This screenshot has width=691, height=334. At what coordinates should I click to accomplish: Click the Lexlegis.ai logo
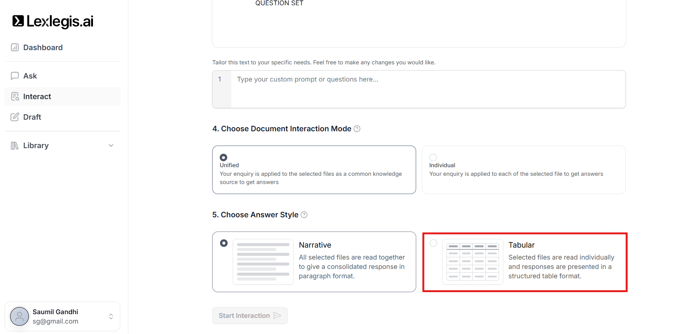tap(53, 21)
